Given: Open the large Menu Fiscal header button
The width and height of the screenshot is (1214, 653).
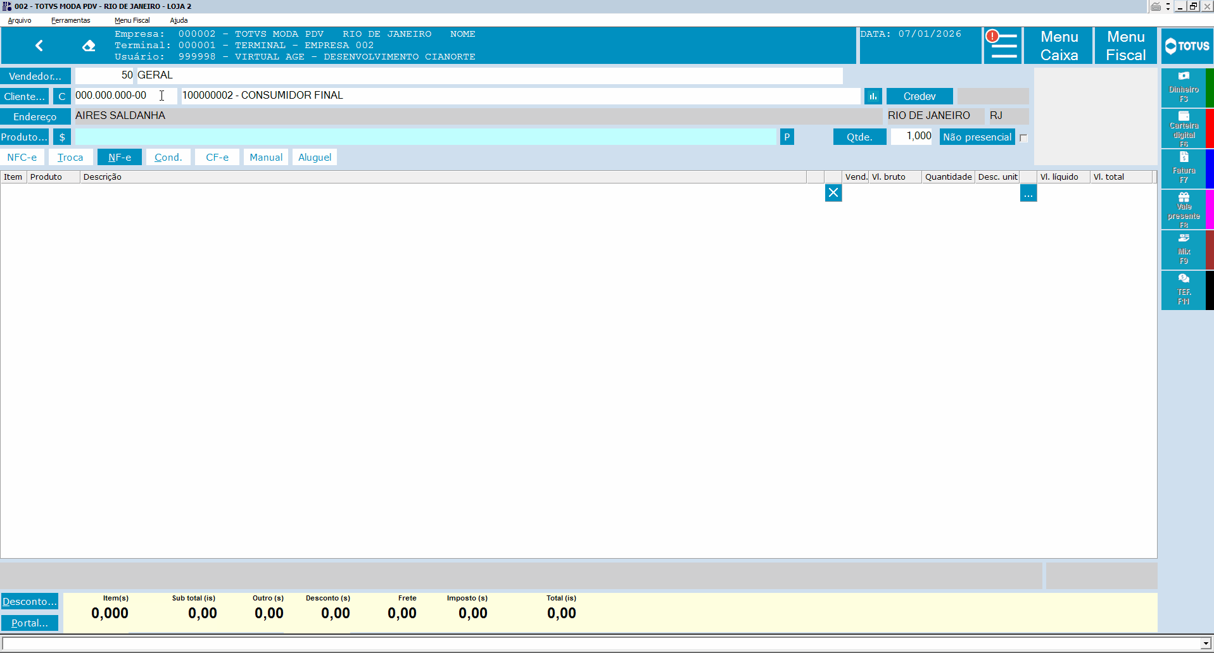Looking at the screenshot, I should tap(1125, 46).
